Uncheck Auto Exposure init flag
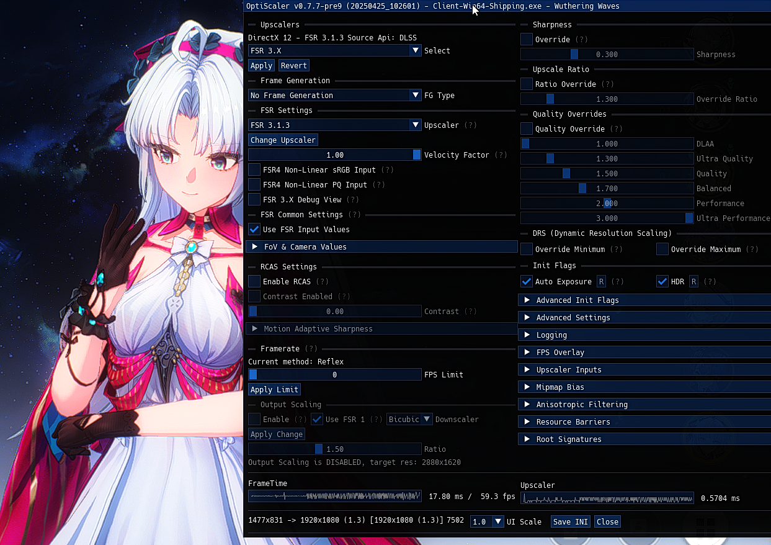 pyautogui.click(x=527, y=281)
